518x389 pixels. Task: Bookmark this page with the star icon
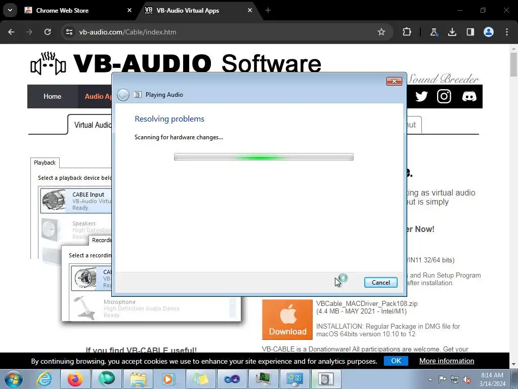click(381, 32)
